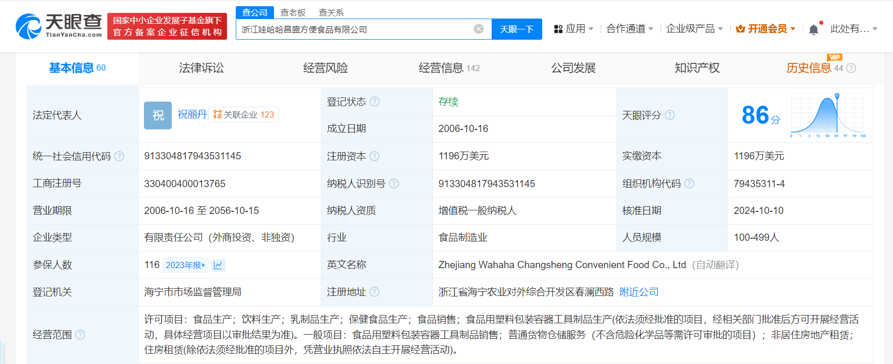Open the 知识产权 tab
This screenshot has width=893, height=364.
coord(697,68)
